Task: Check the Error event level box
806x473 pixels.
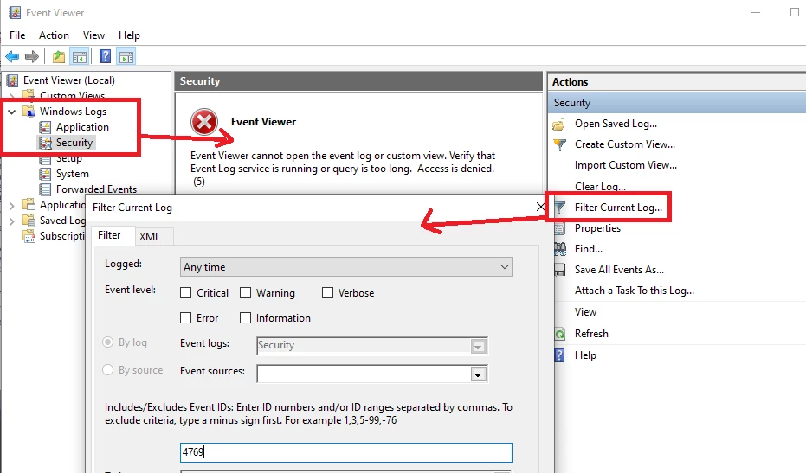Action: [185, 318]
